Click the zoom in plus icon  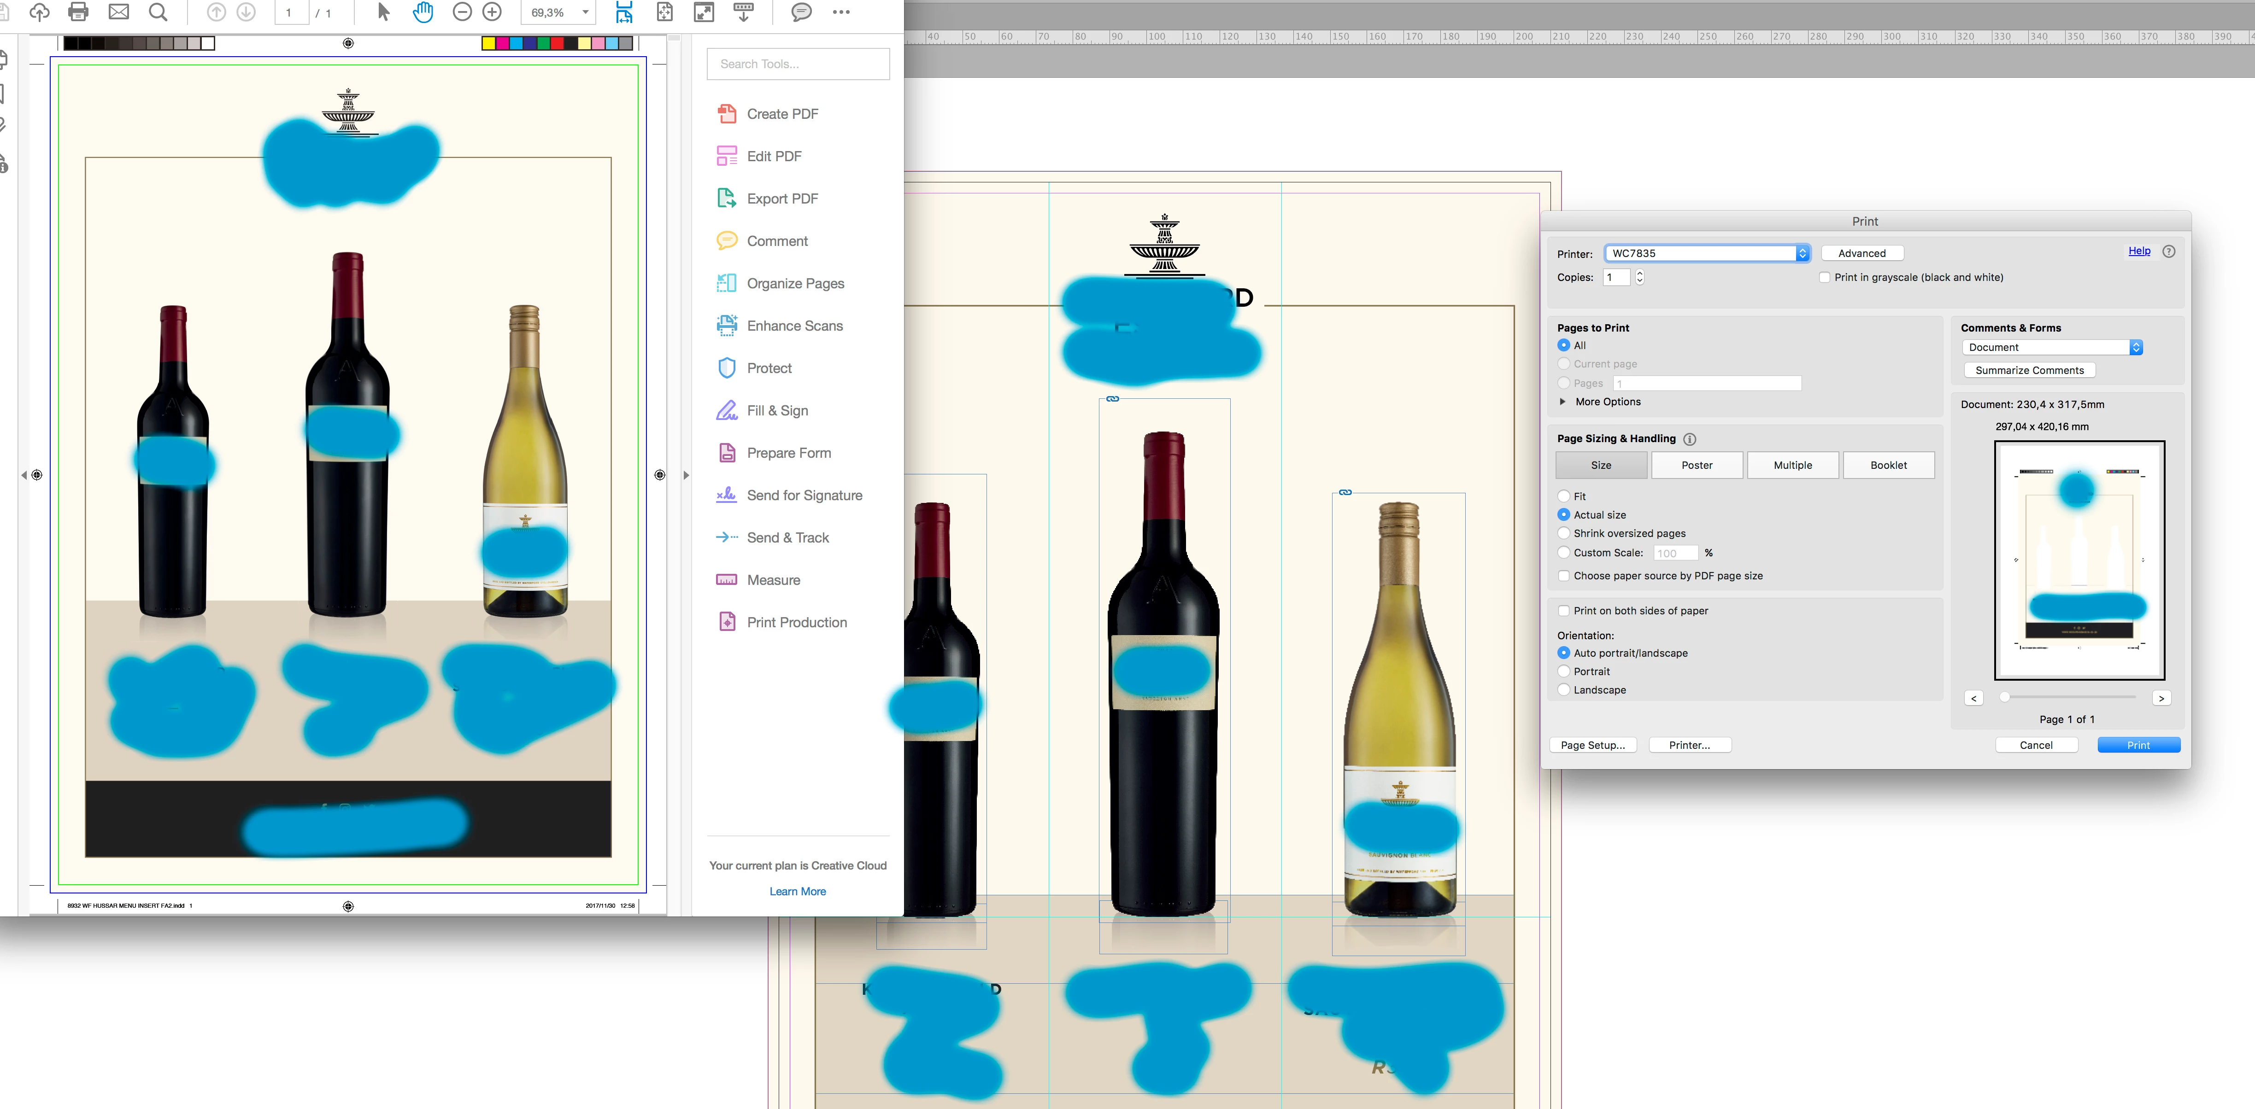pos(493,12)
